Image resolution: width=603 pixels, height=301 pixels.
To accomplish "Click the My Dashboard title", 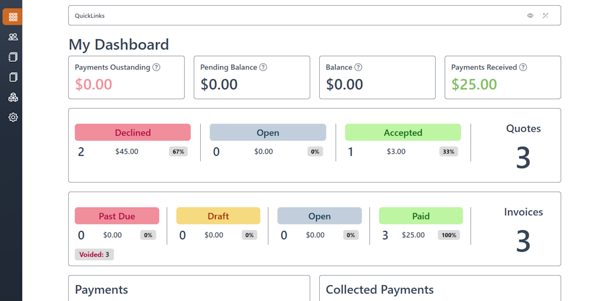I will [119, 45].
